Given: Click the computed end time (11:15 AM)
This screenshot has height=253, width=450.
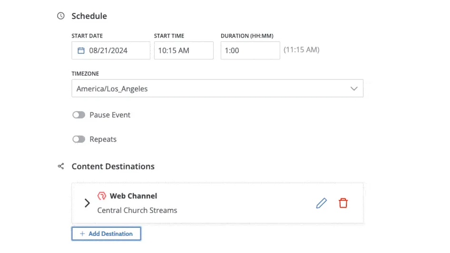Looking at the screenshot, I should click(x=302, y=49).
